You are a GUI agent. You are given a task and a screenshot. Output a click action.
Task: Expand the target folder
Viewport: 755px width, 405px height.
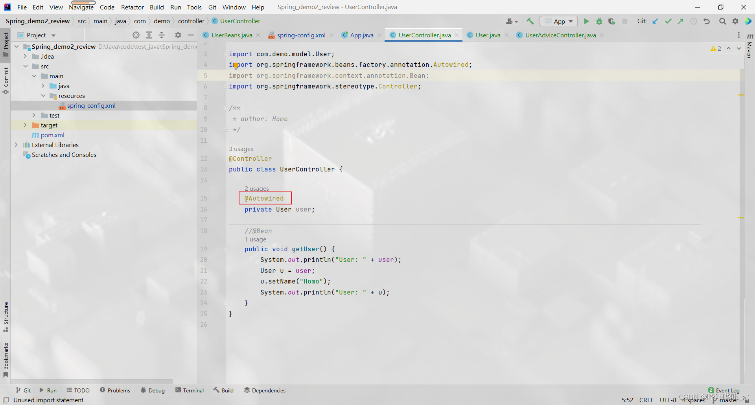click(x=26, y=125)
